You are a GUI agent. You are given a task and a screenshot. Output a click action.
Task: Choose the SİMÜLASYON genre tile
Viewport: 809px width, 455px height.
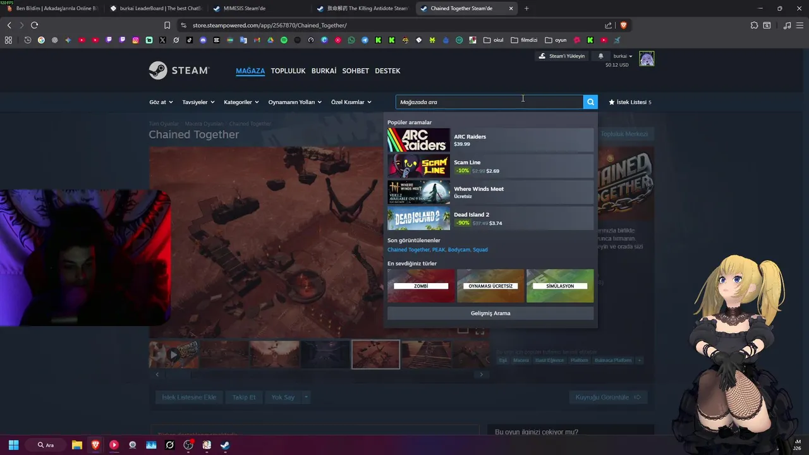pos(560,286)
